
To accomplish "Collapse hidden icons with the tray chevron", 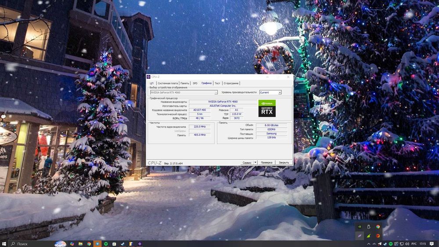I will coord(369,244).
